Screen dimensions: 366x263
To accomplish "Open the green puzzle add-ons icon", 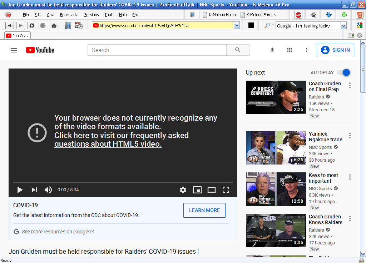I will [x=344, y=15].
